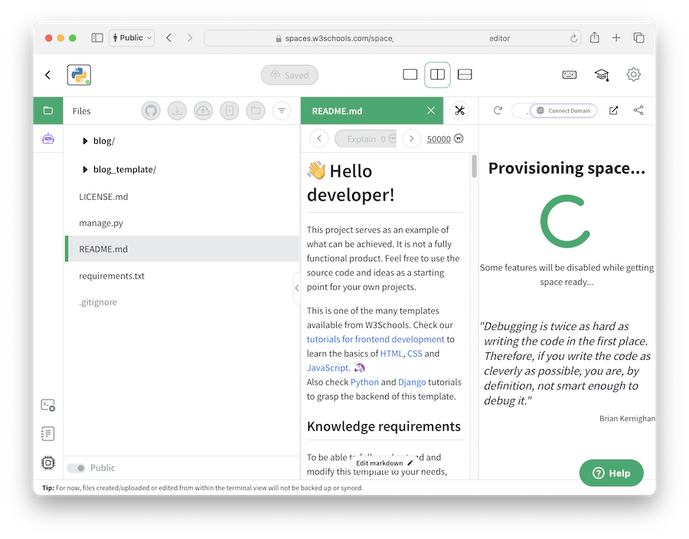Select README.md in file list
Viewport: 689px width, 539px height.
(182, 249)
